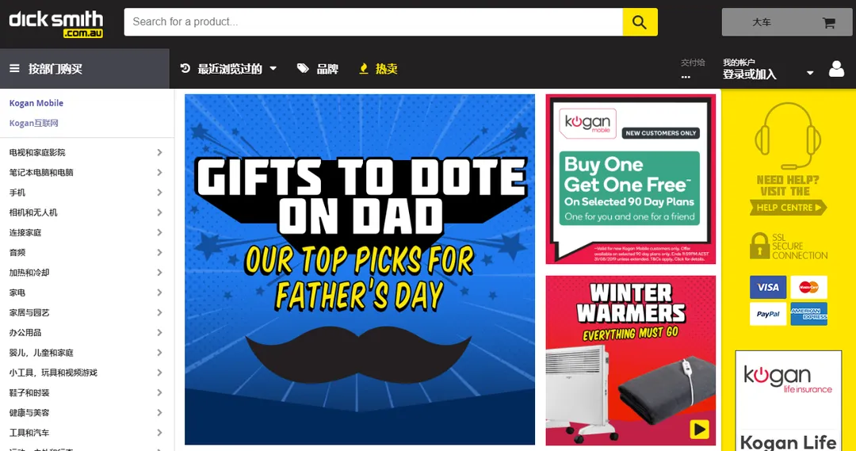Image resolution: width=856 pixels, height=451 pixels.
Task: Open the Kogan life insurance ad
Action: coord(789,401)
